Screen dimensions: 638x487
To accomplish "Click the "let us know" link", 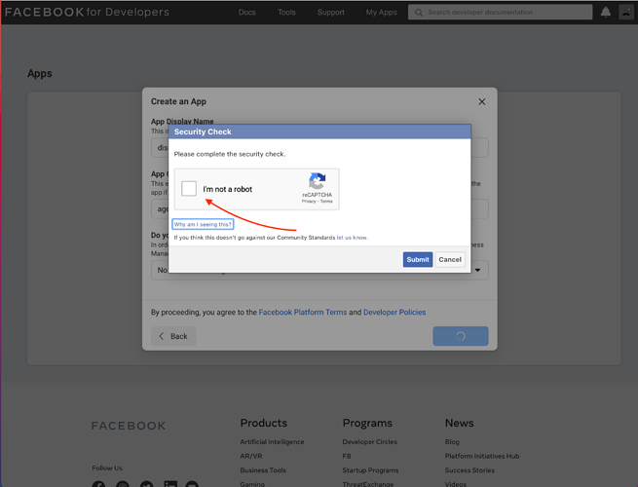I will click(x=352, y=238).
